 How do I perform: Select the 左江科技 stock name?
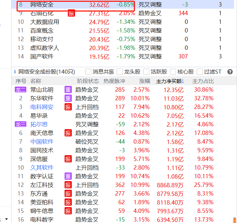click(x=42, y=185)
